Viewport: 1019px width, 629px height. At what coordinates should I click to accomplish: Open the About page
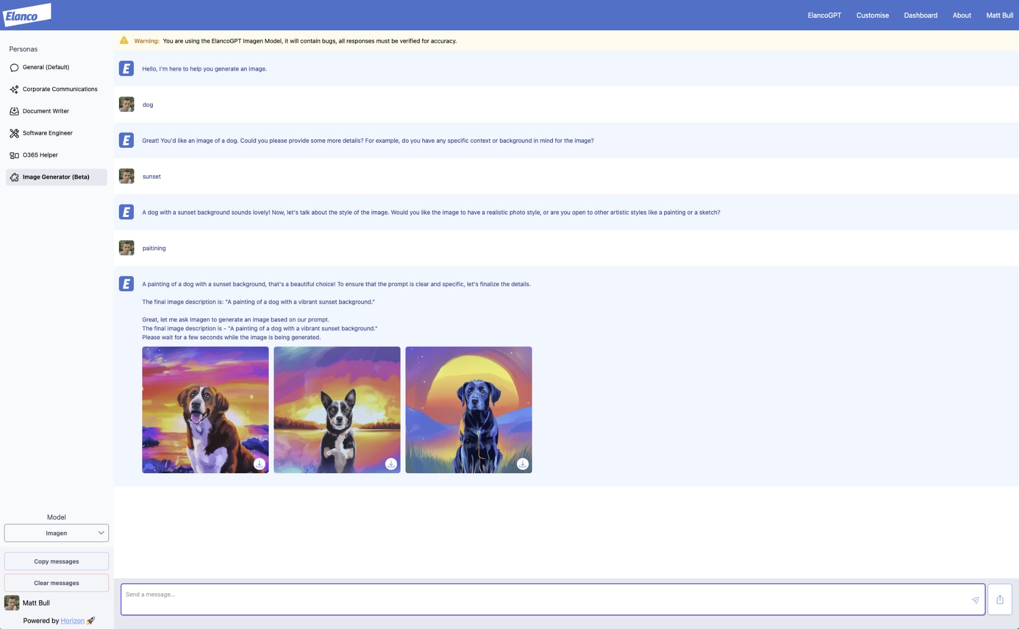(961, 15)
